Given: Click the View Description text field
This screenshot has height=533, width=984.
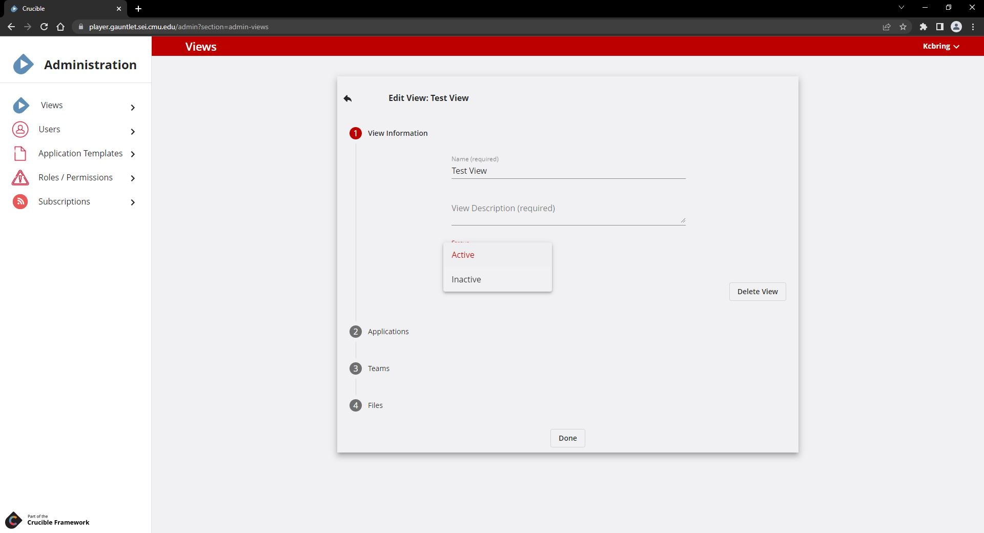Looking at the screenshot, I should coord(568,210).
